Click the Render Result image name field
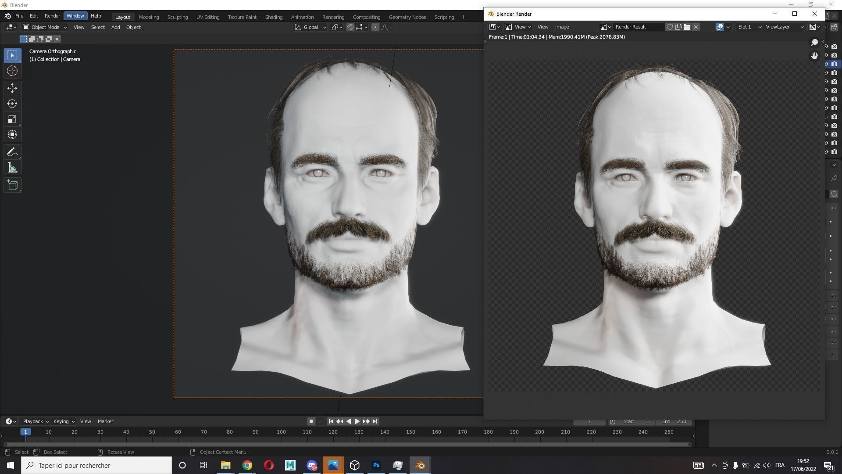This screenshot has height=474, width=842. click(x=639, y=27)
